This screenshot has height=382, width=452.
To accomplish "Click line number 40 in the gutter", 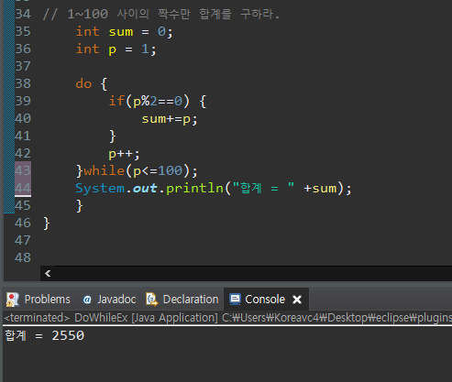I will (23, 118).
